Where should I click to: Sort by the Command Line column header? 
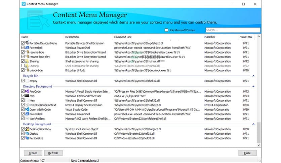[x=158, y=37]
